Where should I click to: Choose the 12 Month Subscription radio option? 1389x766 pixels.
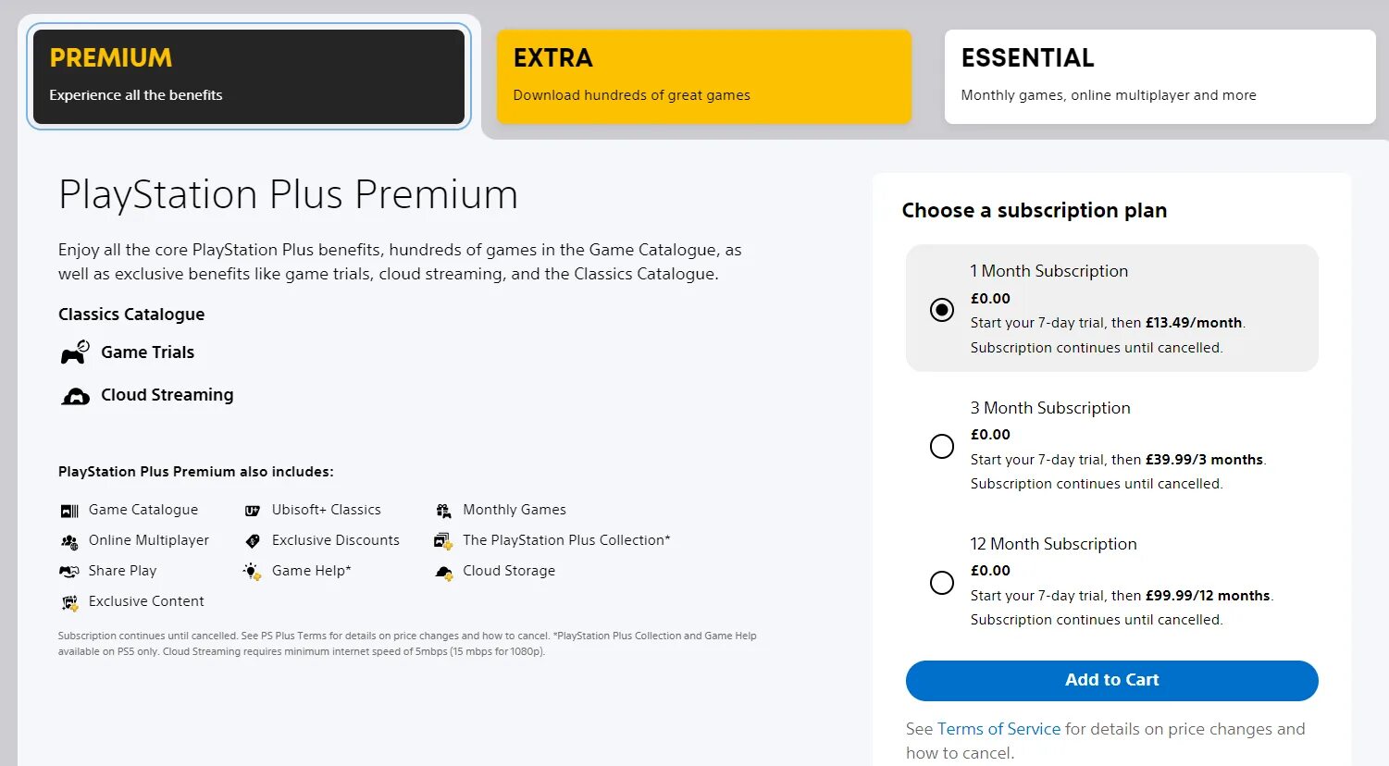point(942,583)
